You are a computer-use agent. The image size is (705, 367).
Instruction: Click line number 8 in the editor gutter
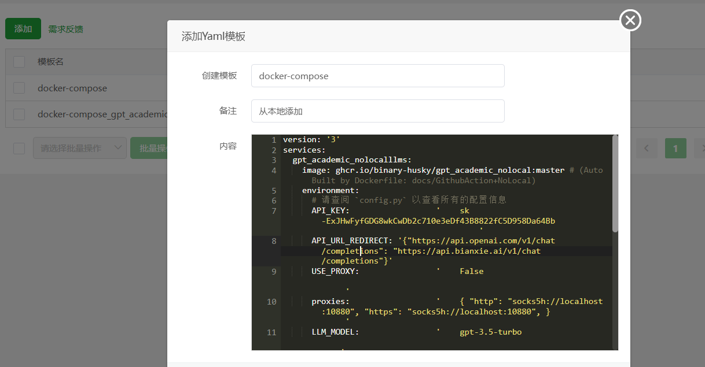(x=273, y=241)
